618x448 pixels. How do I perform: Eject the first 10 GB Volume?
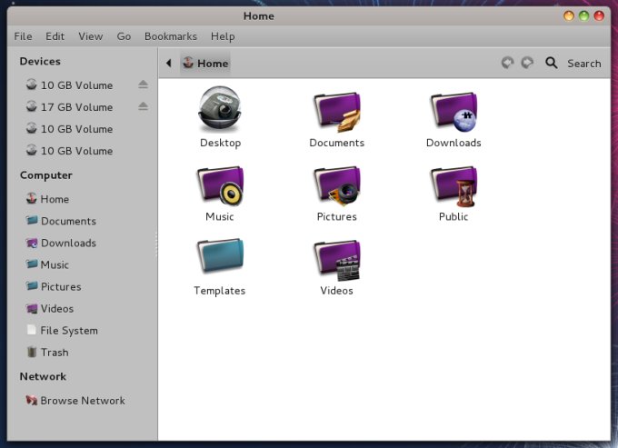coord(143,85)
